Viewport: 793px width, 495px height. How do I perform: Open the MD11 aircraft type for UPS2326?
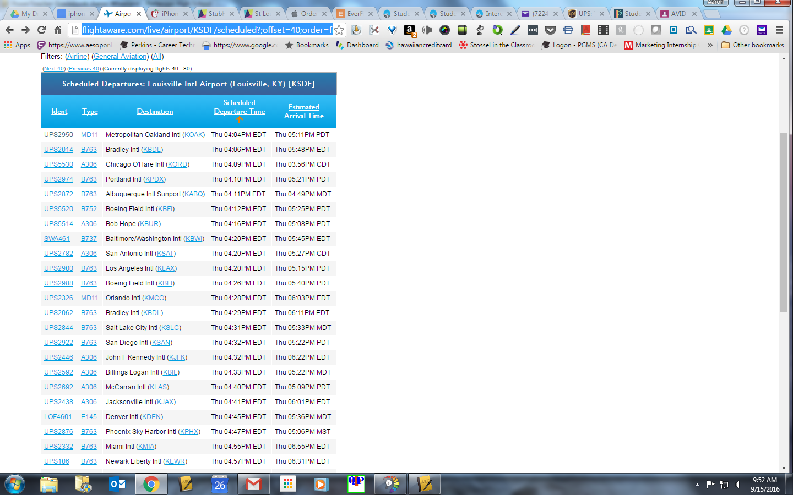(x=90, y=298)
